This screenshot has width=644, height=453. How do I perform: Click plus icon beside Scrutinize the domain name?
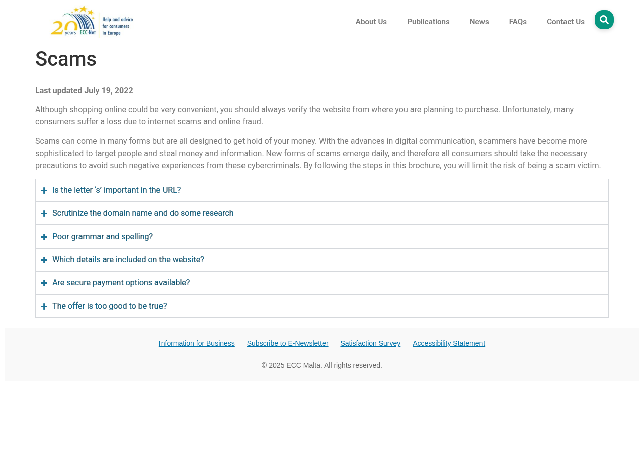click(x=44, y=214)
